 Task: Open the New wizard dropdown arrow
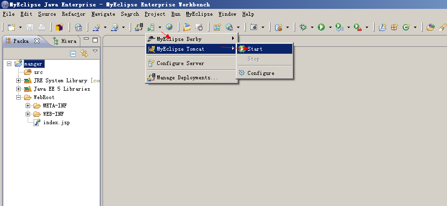[20, 28]
